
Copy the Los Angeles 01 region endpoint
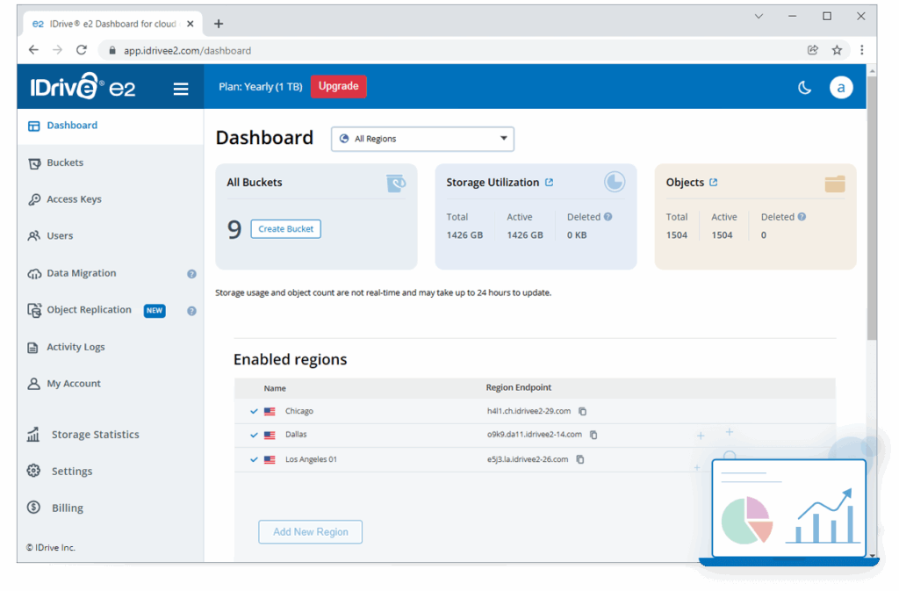click(x=579, y=459)
